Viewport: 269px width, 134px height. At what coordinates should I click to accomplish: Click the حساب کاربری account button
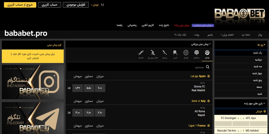click(49, 5)
